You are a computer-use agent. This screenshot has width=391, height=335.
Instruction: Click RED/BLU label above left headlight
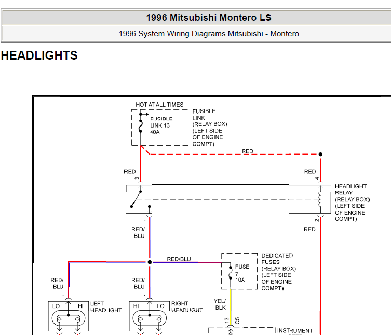pyautogui.click(x=57, y=284)
